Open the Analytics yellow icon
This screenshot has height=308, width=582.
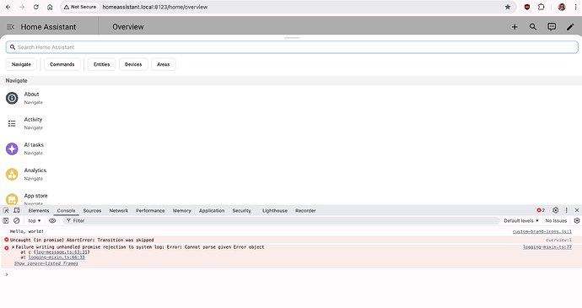[12, 174]
